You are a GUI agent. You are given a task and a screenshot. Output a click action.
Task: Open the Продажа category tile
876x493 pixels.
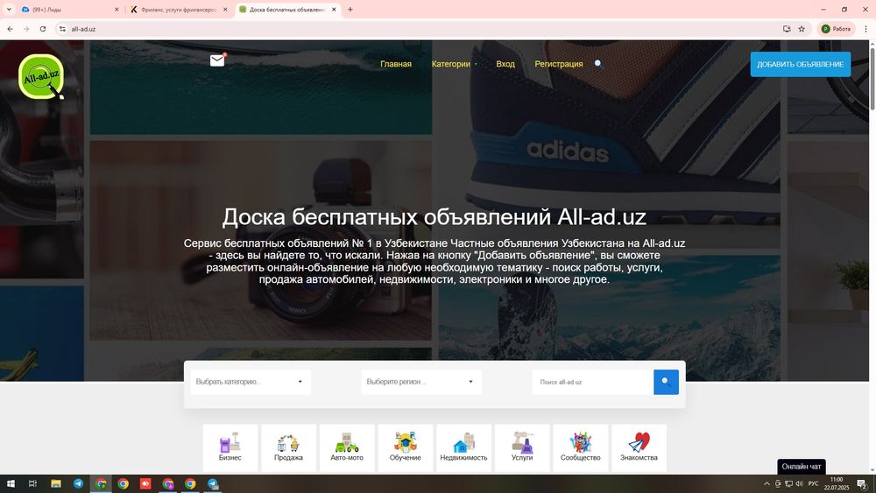click(x=288, y=447)
